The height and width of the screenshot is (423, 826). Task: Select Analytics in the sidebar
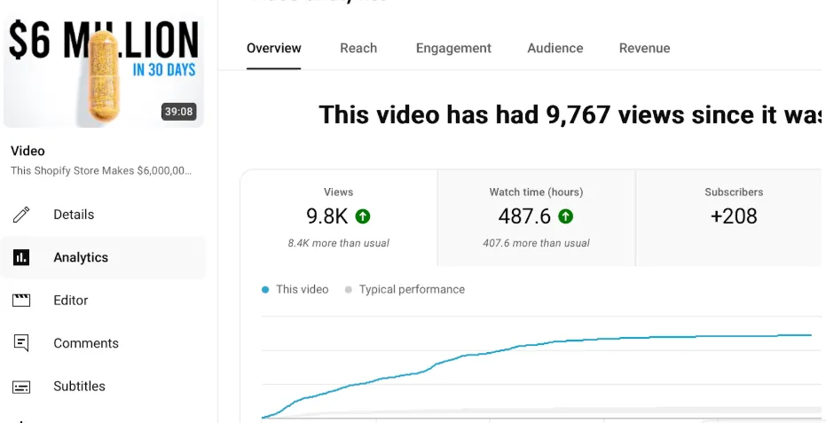pos(103,257)
